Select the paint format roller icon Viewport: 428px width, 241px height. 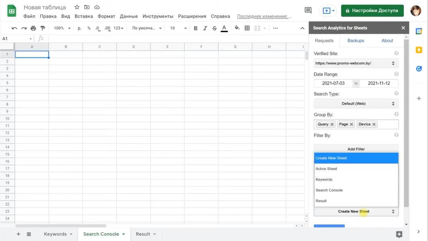pos(43,28)
